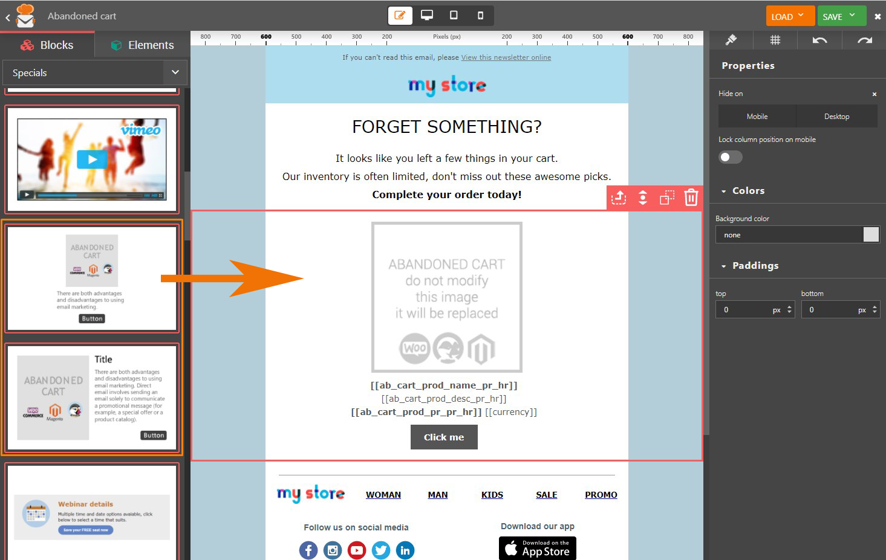Screen dimensions: 886x560
Task: Hide block on Mobile
Action: point(757,116)
